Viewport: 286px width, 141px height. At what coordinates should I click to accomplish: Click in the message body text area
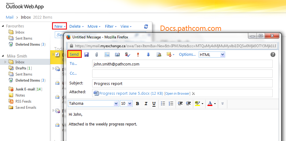[173, 125]
